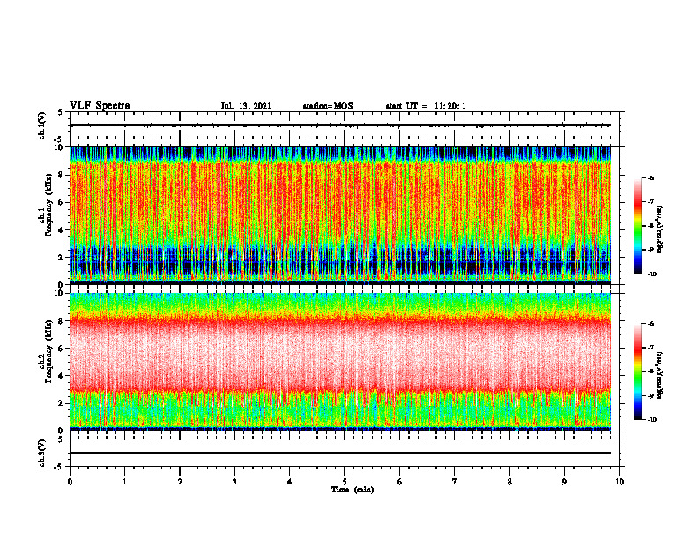Click the "8" tick on the time axis

(509, 482)
